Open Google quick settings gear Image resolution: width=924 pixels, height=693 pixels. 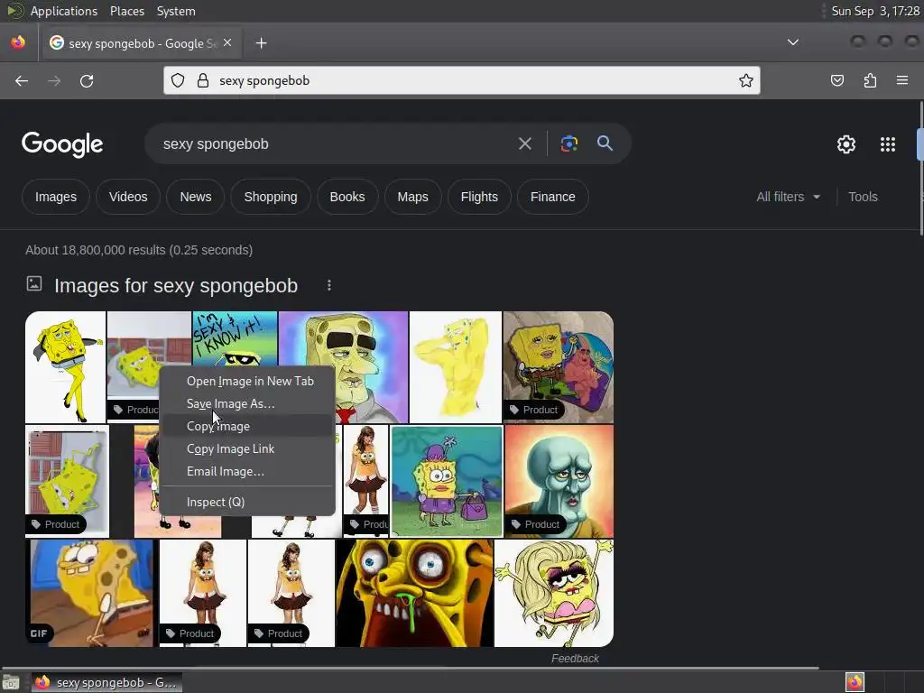click(x=846, y=144)
